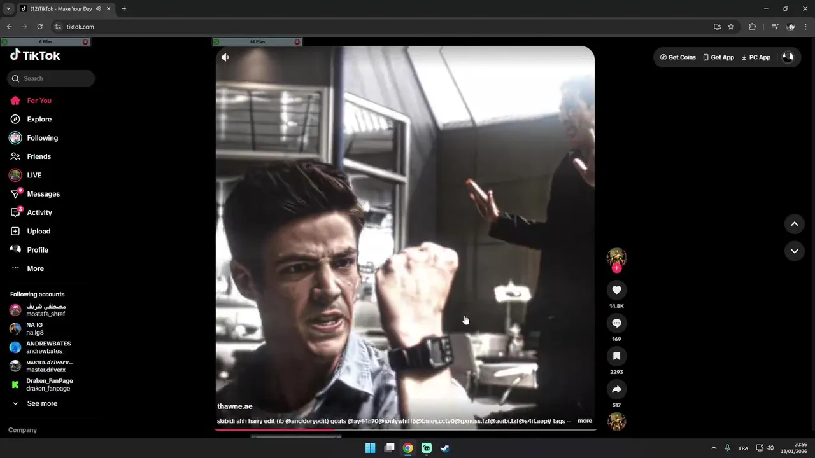Open the video three-dot options menu

[586, 57]
